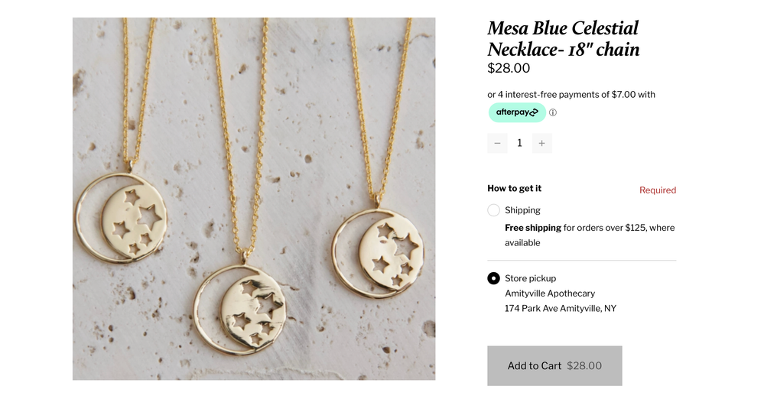Click the $28.00 price below the title
The width and height of the screenshot is (764, 399).
tap(509, 68)
